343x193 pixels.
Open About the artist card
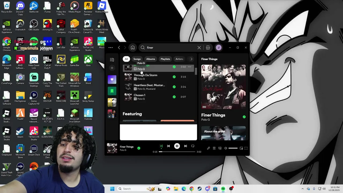pyautogui.click(x=223, y=133)
